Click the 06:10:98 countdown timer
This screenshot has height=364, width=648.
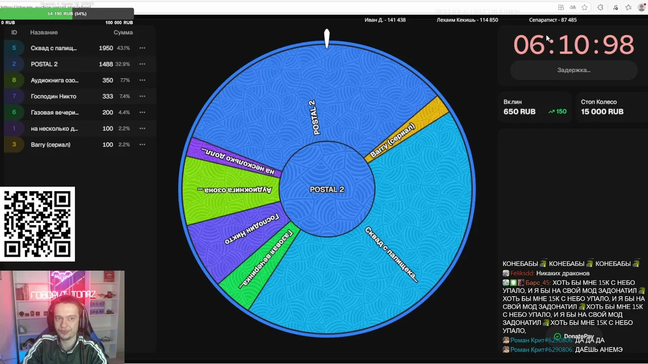574,45
